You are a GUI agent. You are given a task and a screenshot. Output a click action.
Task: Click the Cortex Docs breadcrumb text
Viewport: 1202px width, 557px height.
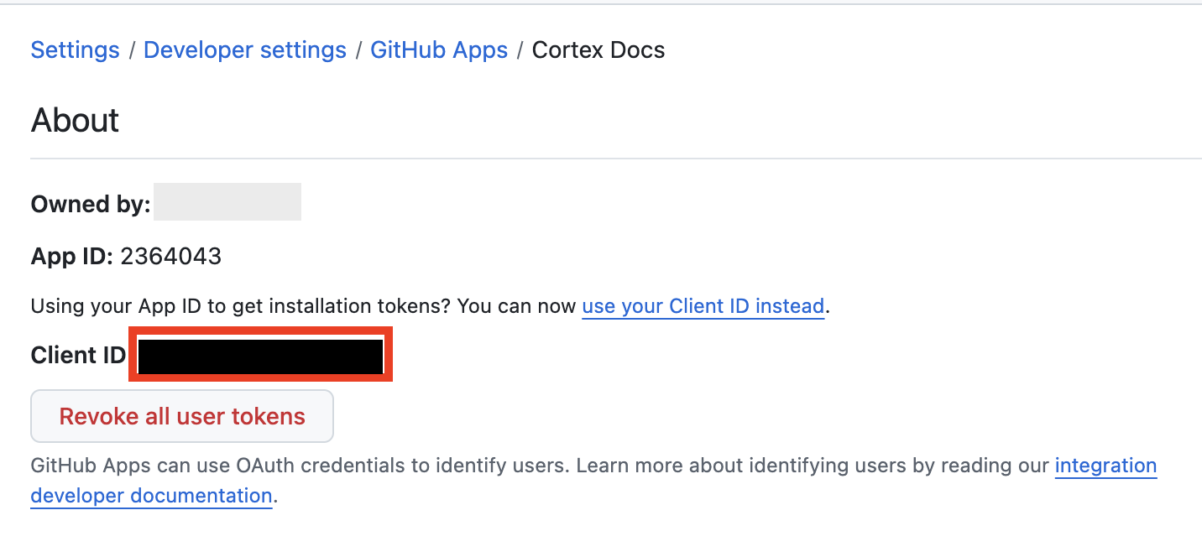(598, 50)
